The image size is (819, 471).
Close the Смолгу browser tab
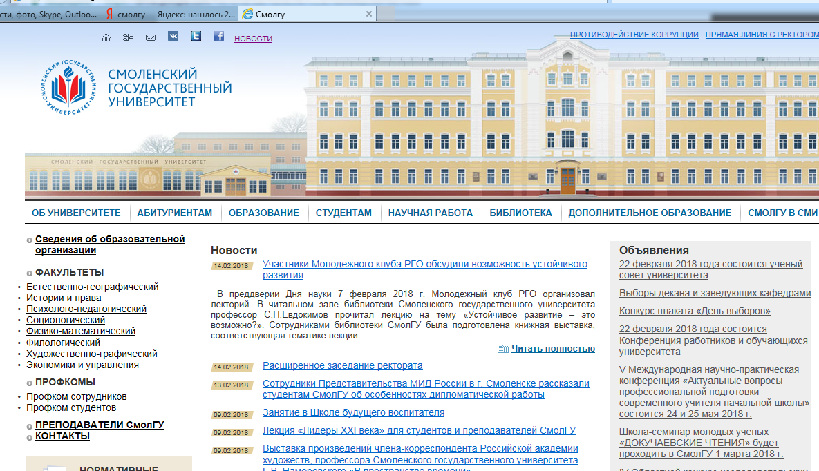369,14
